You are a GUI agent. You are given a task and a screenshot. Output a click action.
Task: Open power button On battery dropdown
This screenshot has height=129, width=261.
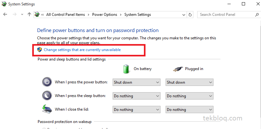pos(137,82)
